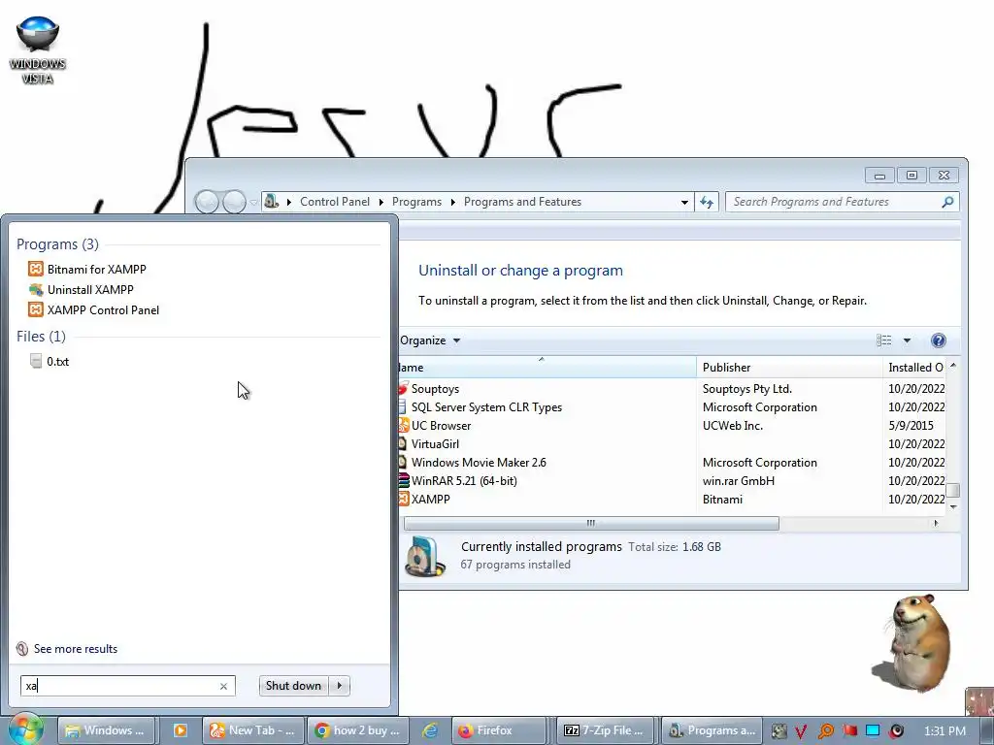This screenshot has width=994, height=745.
Task: Click the UCWeb Inc. publisher cell
Action: pos(732,426)
